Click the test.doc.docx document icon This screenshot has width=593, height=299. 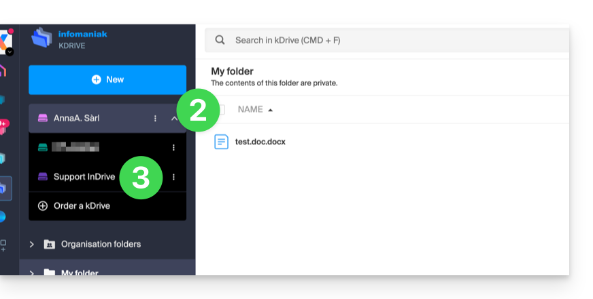pyautogui.click(x=221, y=142)
